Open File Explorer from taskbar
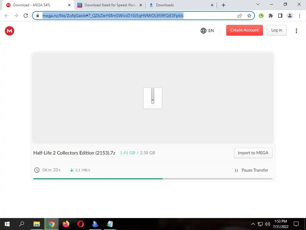This screenshot has height=230, width=306. click(36, 224)
